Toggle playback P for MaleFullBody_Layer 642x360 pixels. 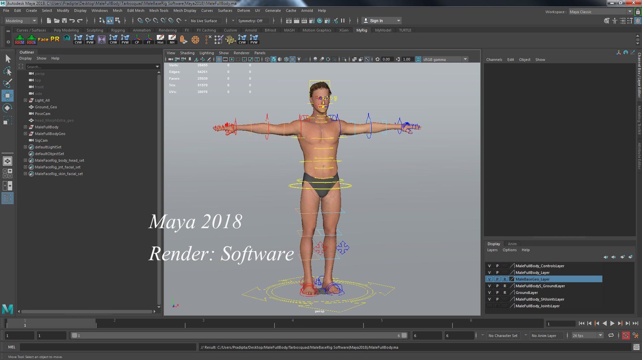click(x=497, y=273)
